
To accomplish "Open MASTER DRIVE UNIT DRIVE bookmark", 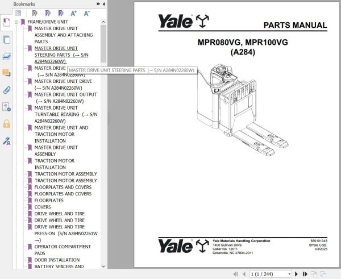I will coord(63,85).
